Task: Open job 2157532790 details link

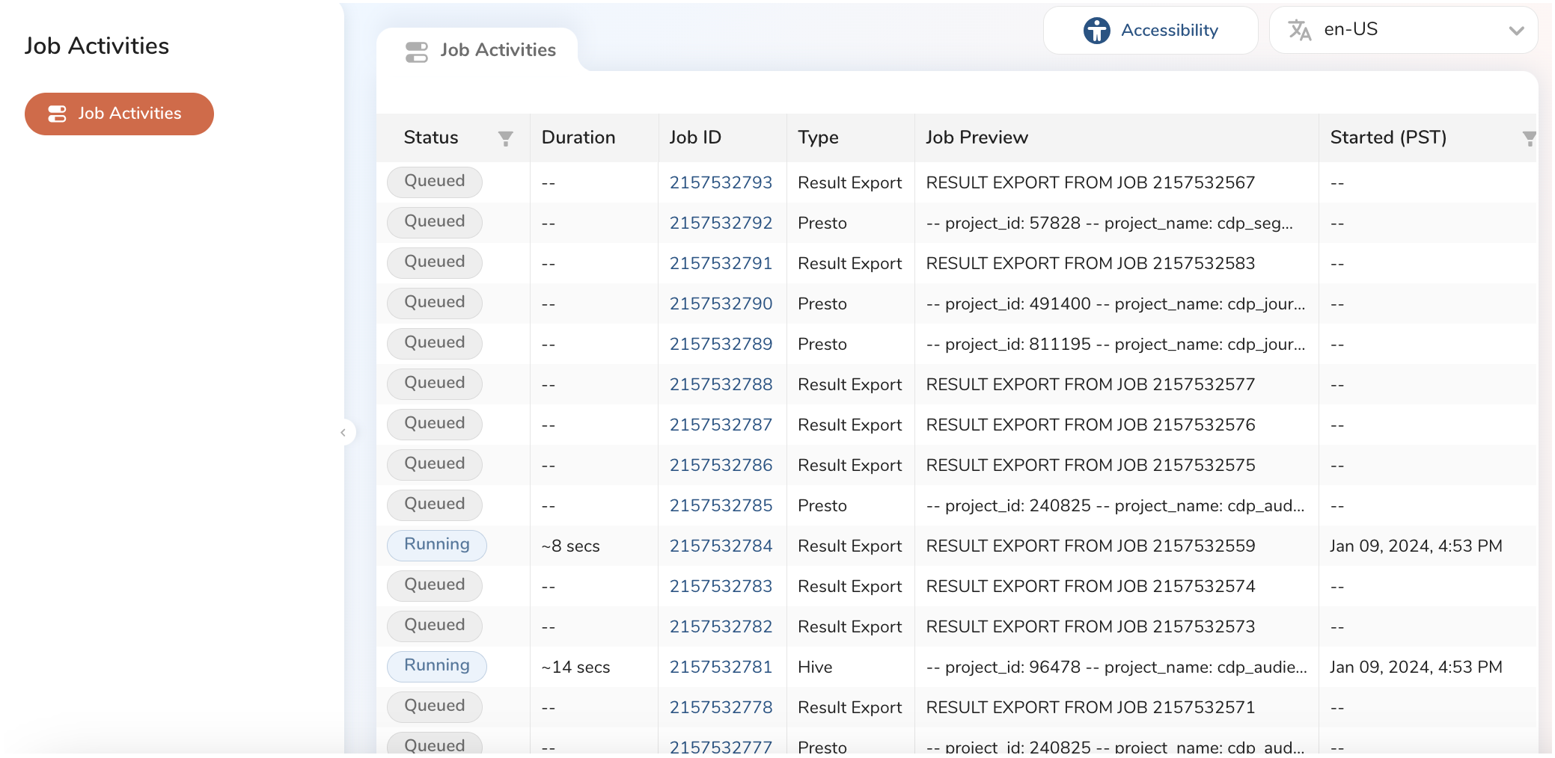Action: (x=721, y=303)
